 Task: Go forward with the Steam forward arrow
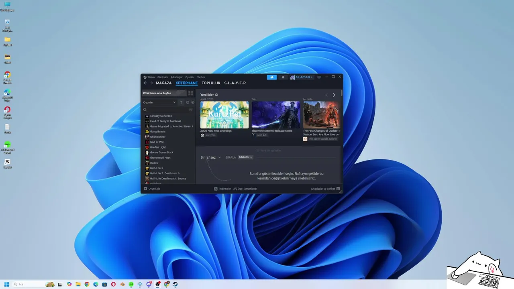tap(152, 83)
